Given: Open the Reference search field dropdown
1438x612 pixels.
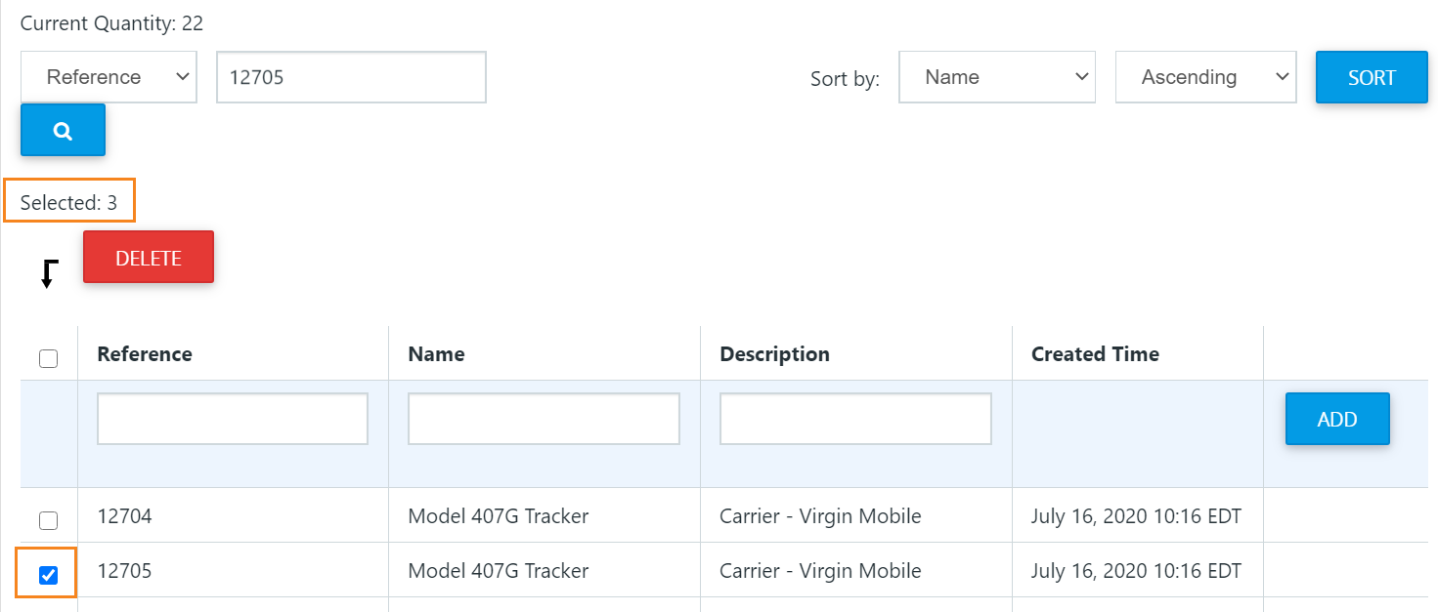Looking at the screenshot, I should tap(109, 77).
